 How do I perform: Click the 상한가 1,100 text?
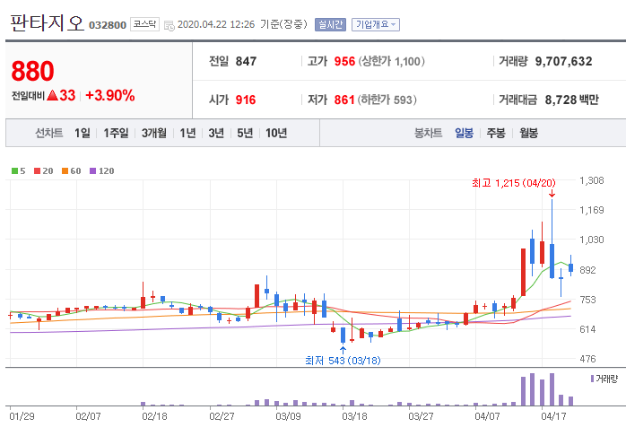click(x=391, y=61)
